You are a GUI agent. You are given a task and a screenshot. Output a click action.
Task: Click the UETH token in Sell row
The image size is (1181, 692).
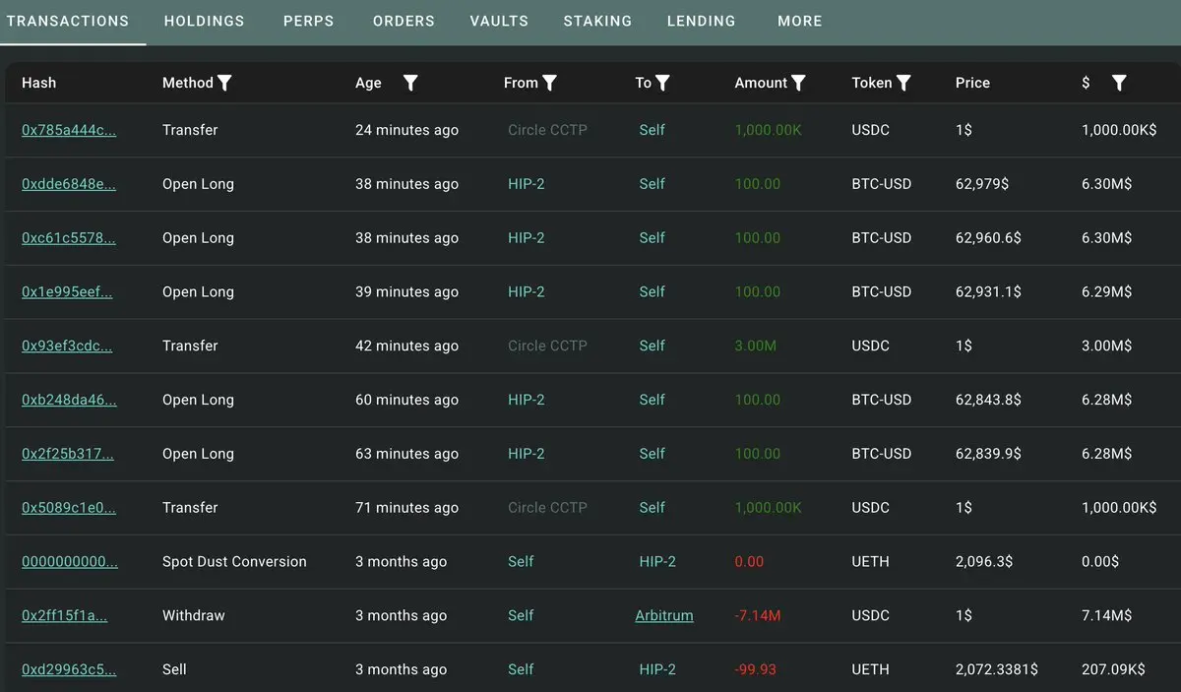point(870,670)
